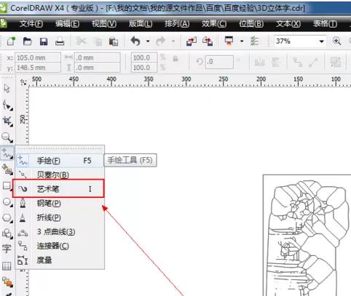Image resolution: width=351 pixels, height=296 pixels.
Task: Choose 钢笔(P) from the flyout
Action: pyautogui.click(x=60, y=203)
